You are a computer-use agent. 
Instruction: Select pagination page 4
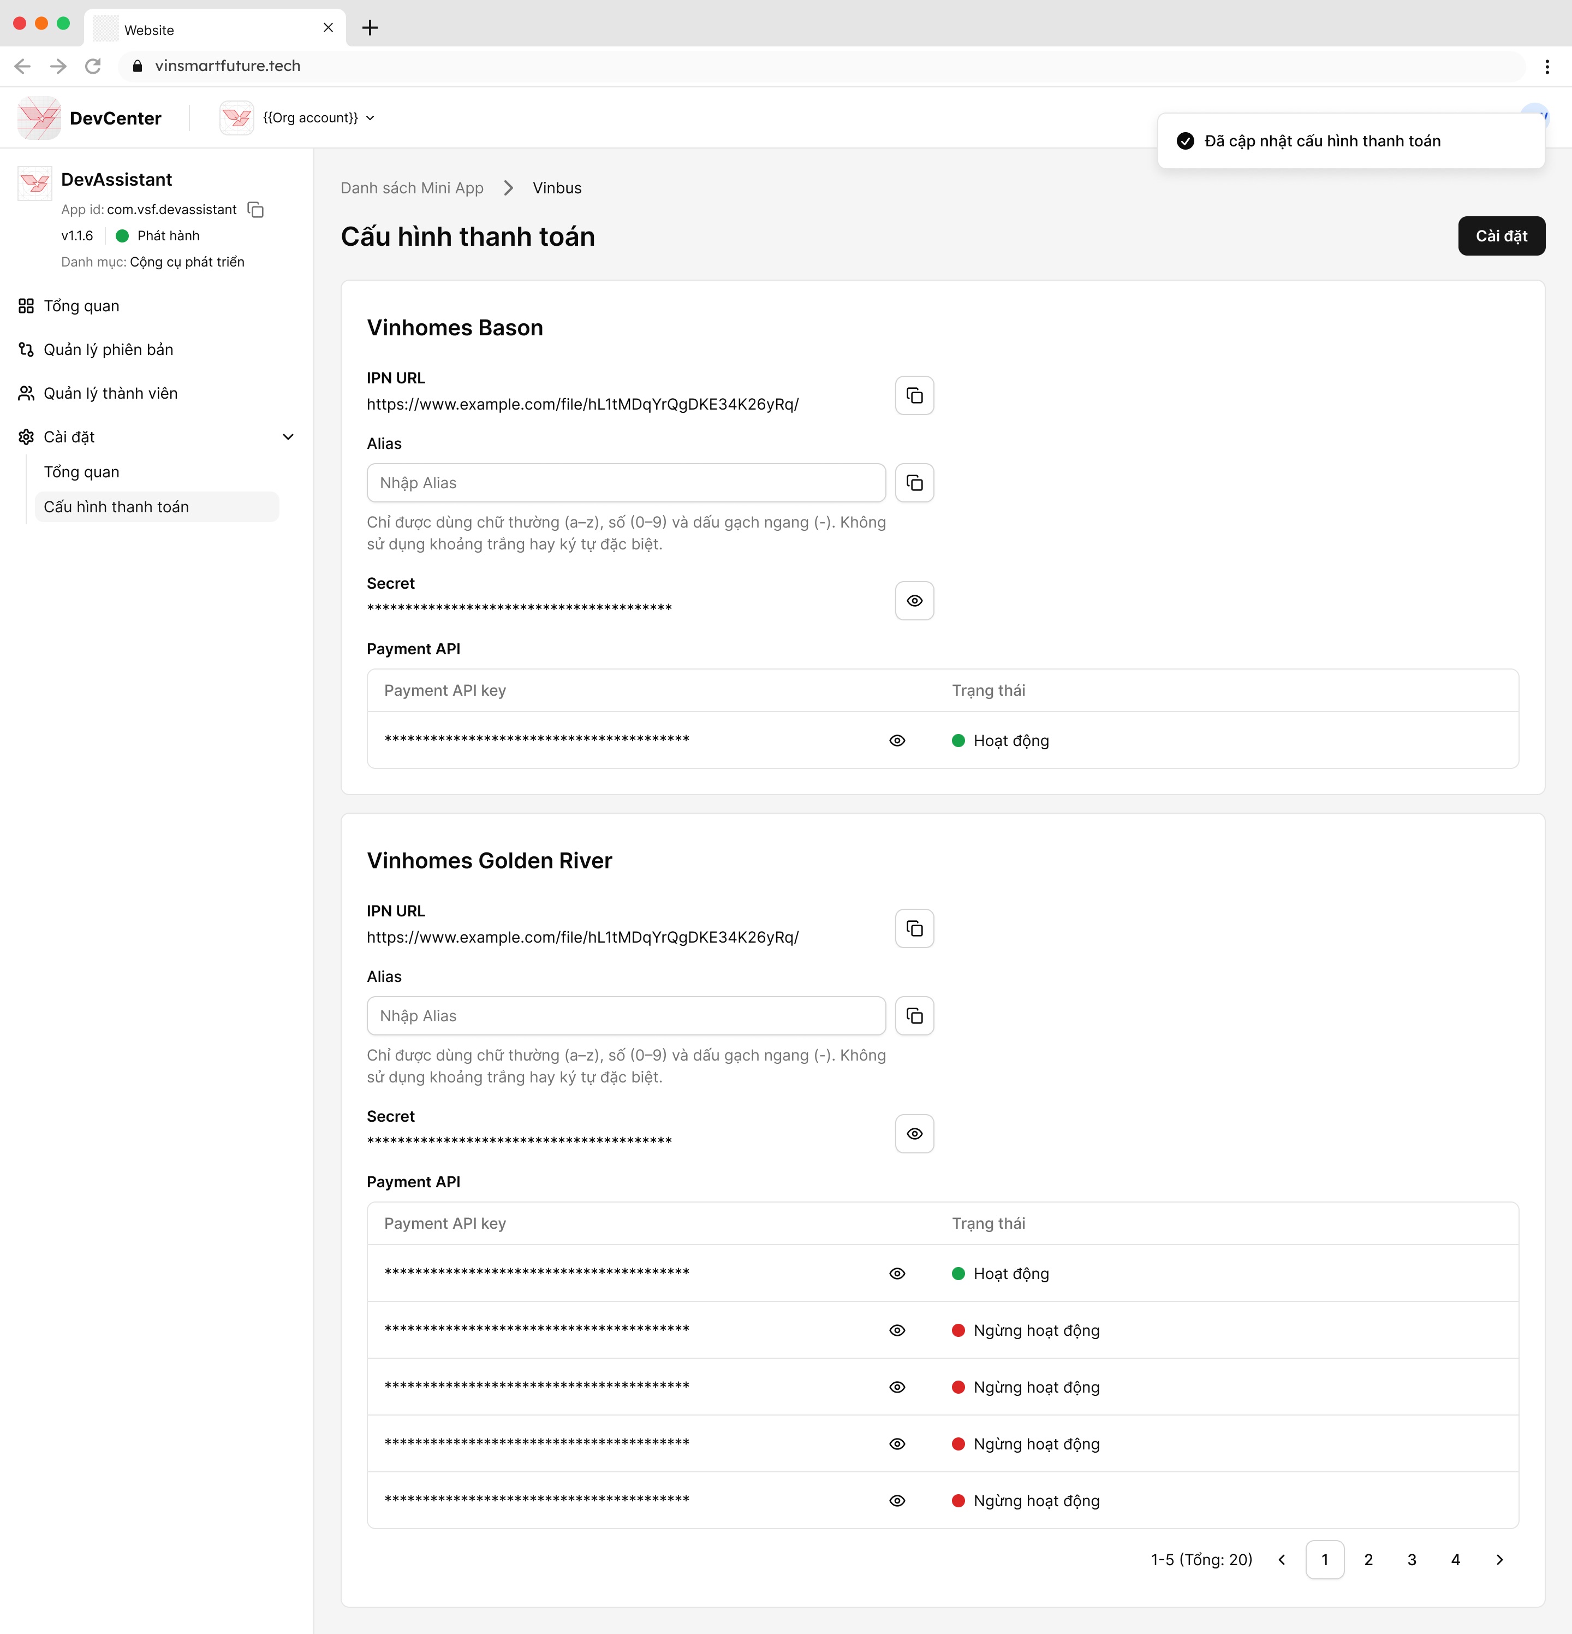(x=1455, y=1559)
